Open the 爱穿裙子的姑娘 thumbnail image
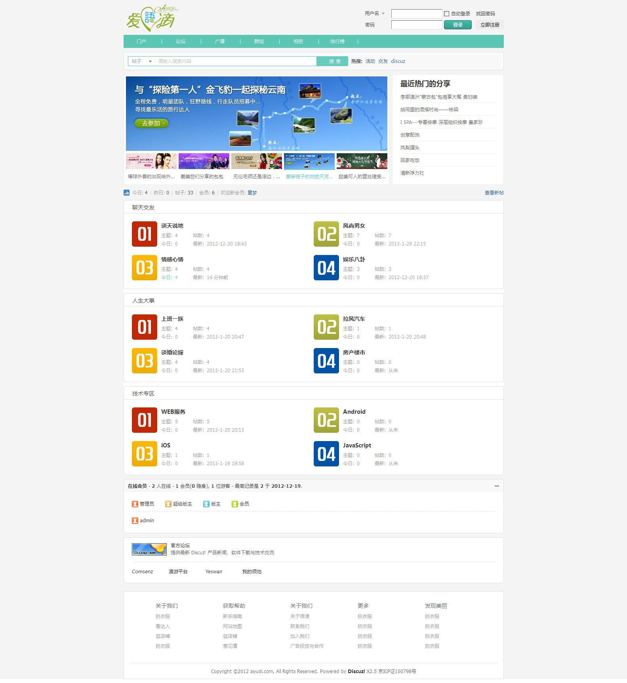This screenshot has height=683, width=627. (309, 161)
